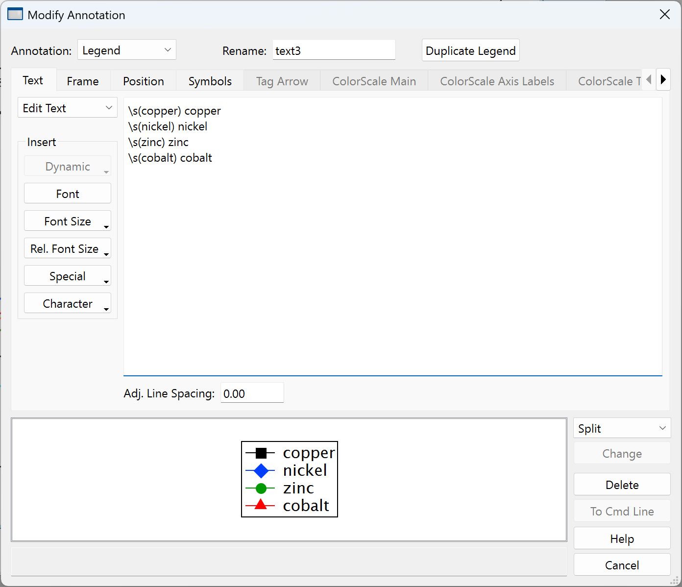682x587 pixels.
Task: Close the Modify Annotation dialog
Action: click(x=664, y=15)
